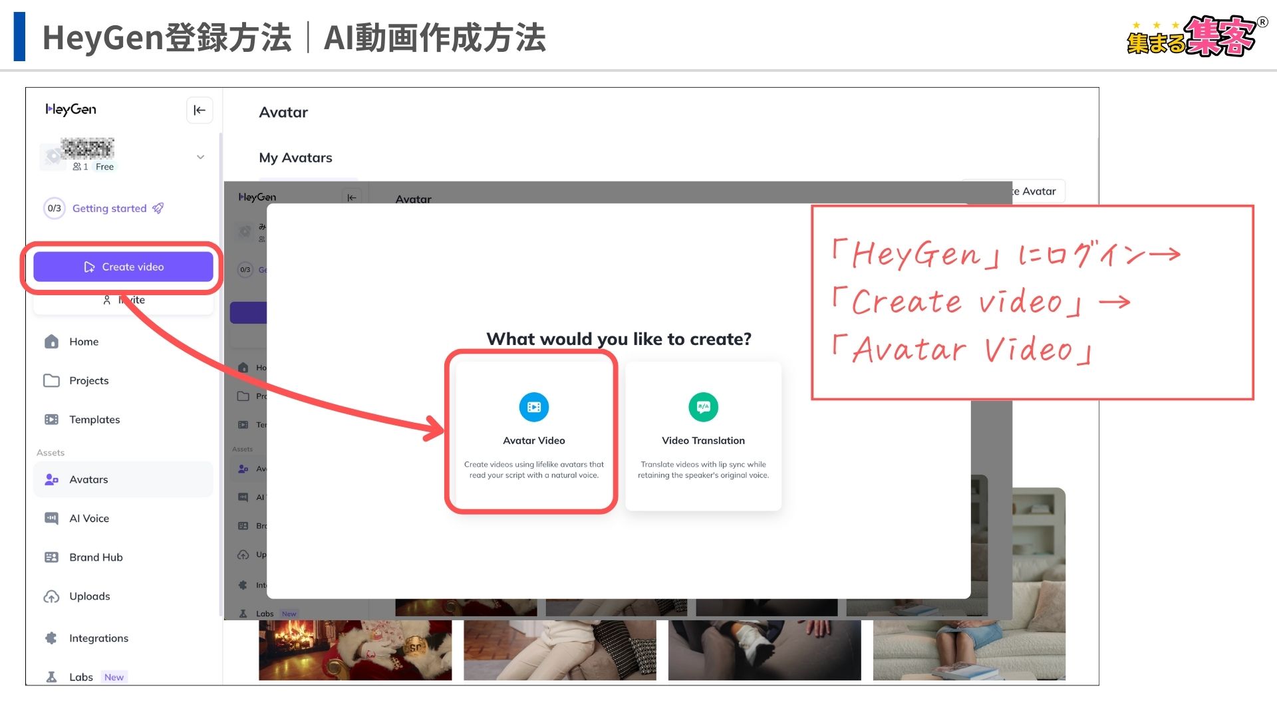This screenshot has height=718, width=1277.
Task: Select the fireplace Santa avatar thumbnail
Action: (x=355, y=650)
